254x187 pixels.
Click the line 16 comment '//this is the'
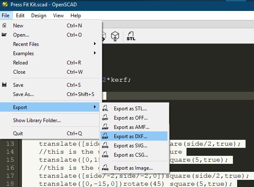click(x=66, y=168)
